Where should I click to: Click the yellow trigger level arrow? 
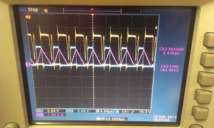[157, 28]
